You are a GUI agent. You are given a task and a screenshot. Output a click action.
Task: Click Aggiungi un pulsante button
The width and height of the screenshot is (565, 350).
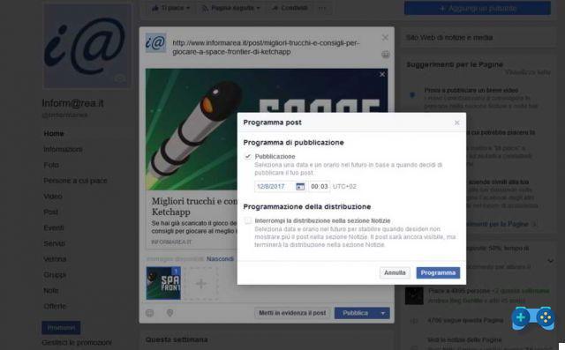click(478, 8)
